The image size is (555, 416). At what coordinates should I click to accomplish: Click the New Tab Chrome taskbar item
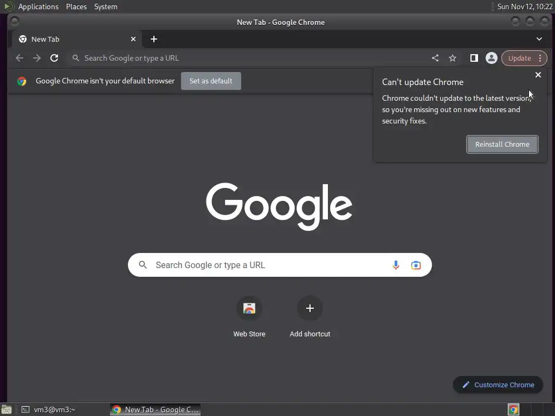tap(156, 409)
